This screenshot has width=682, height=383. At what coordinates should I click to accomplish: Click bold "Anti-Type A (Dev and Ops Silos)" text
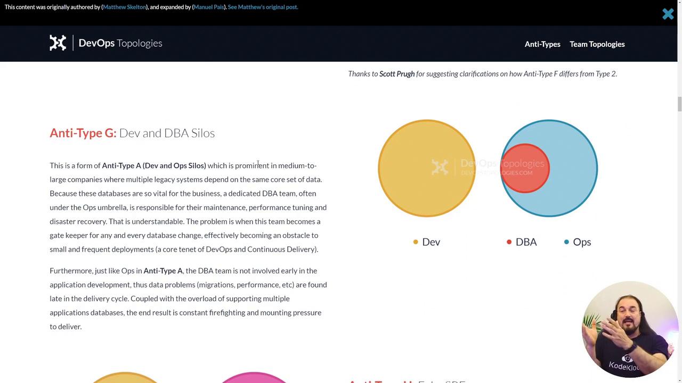click(154, 165)
